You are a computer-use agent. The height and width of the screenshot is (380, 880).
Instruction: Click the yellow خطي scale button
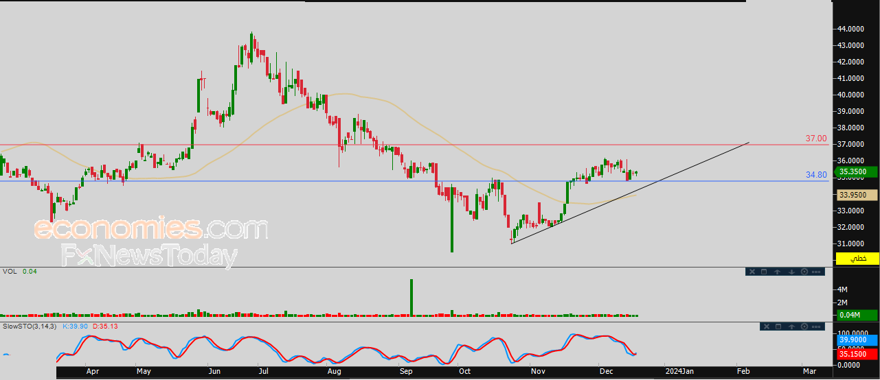(x=857, y=259)
